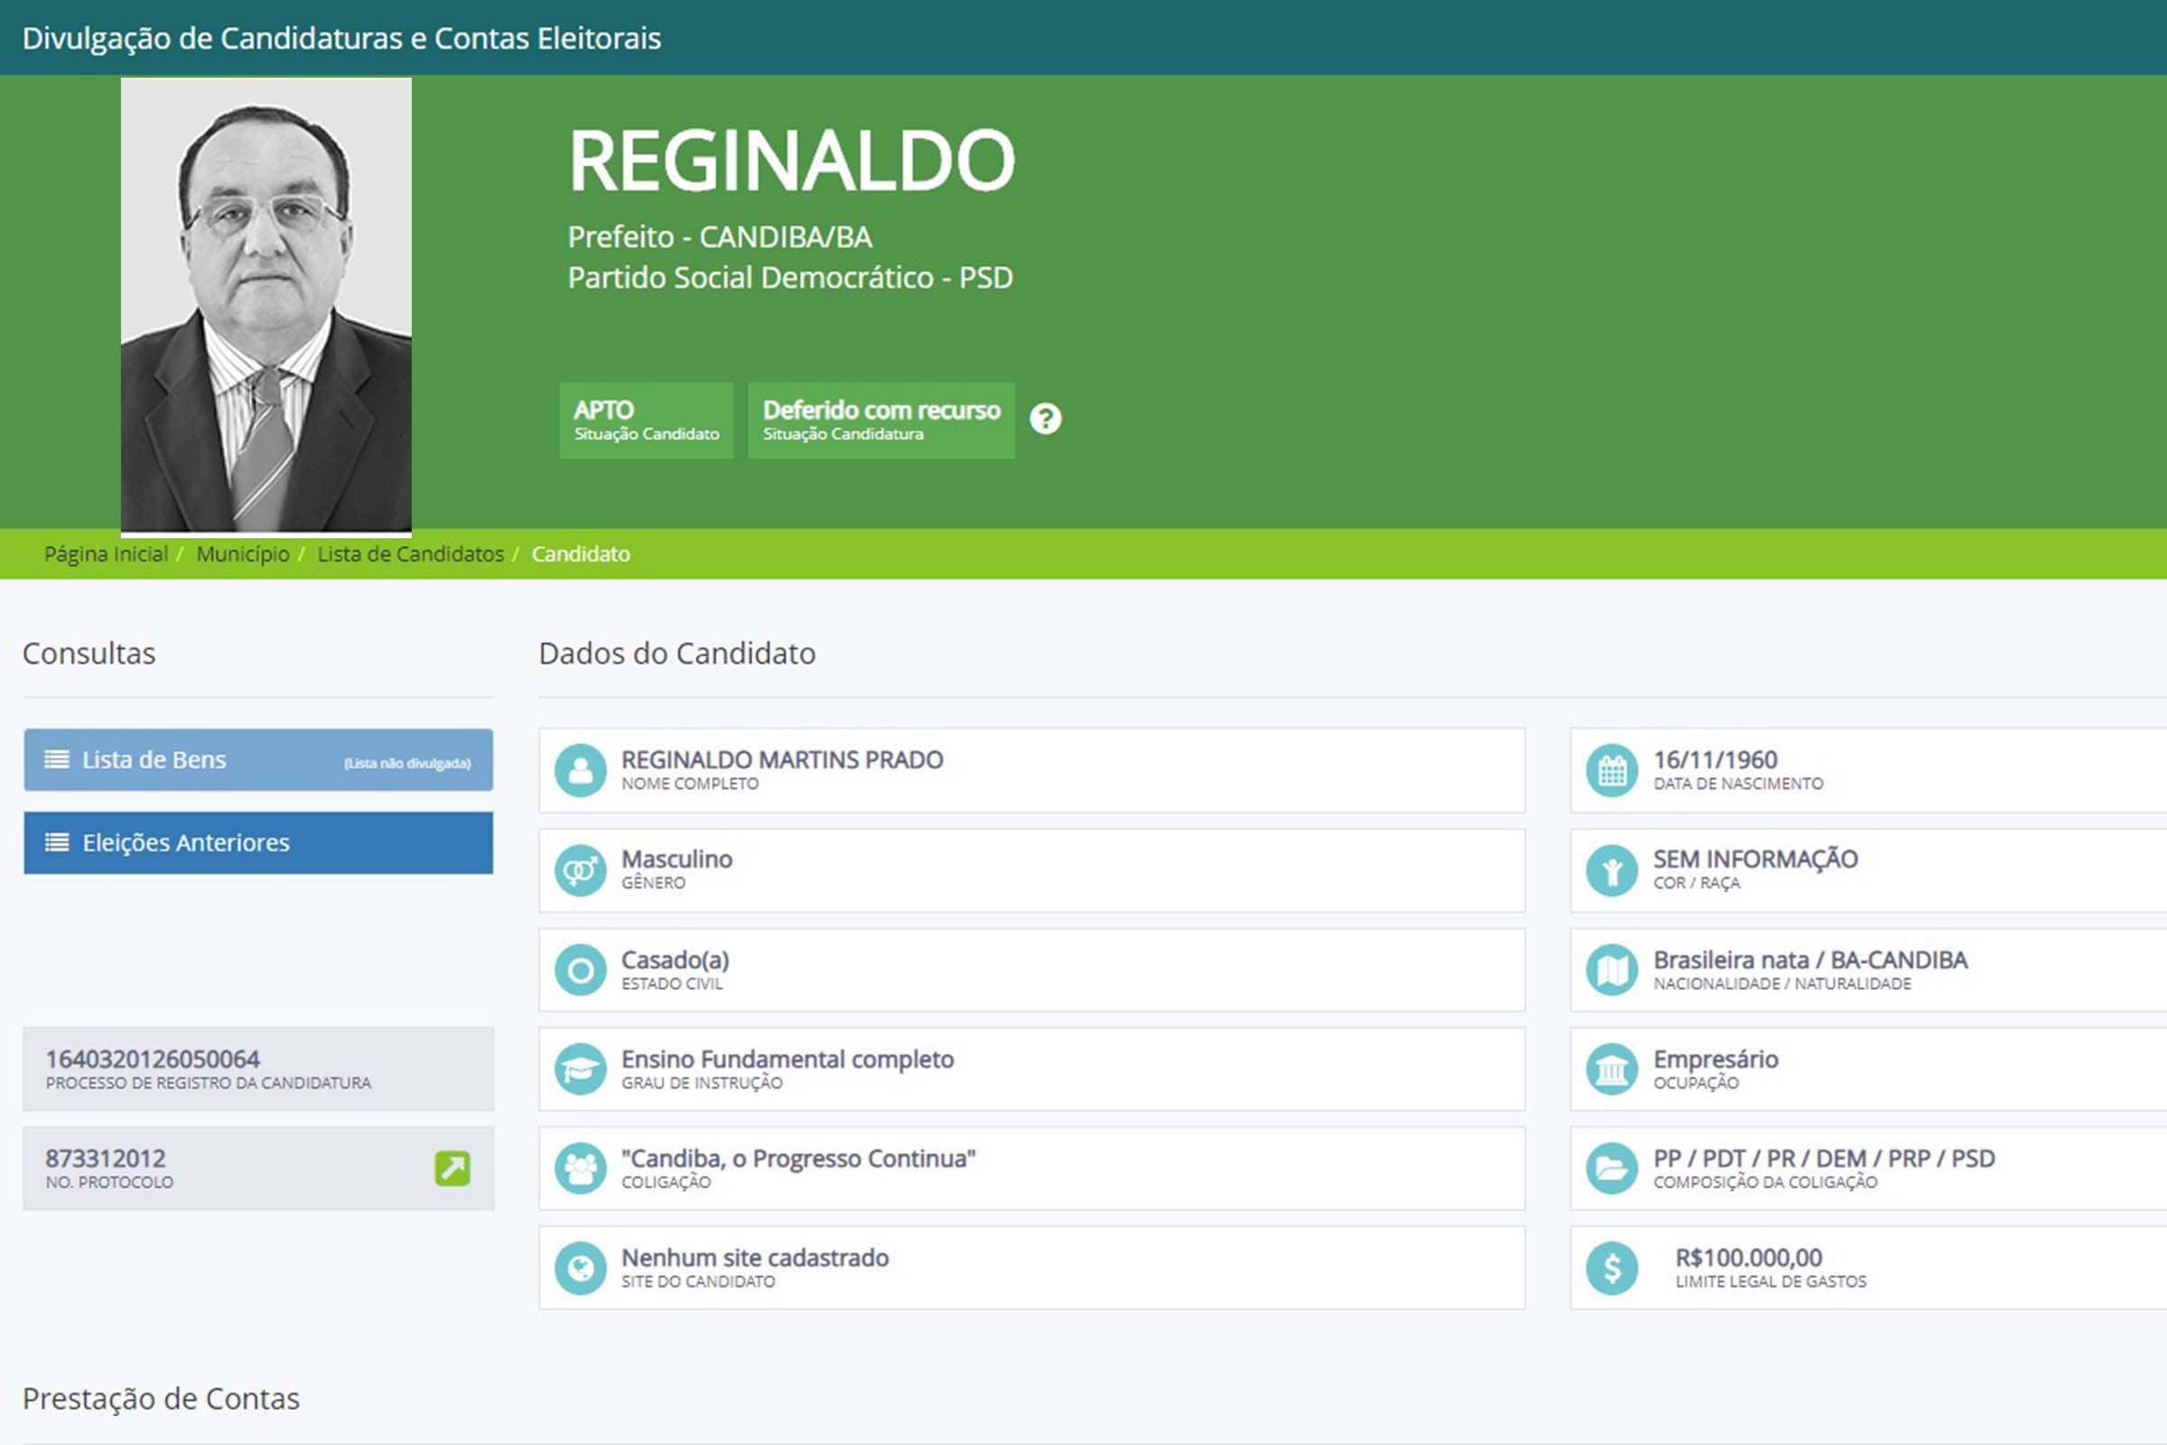Click the Partido Social Democrático - PSD text

pos(791,277)
